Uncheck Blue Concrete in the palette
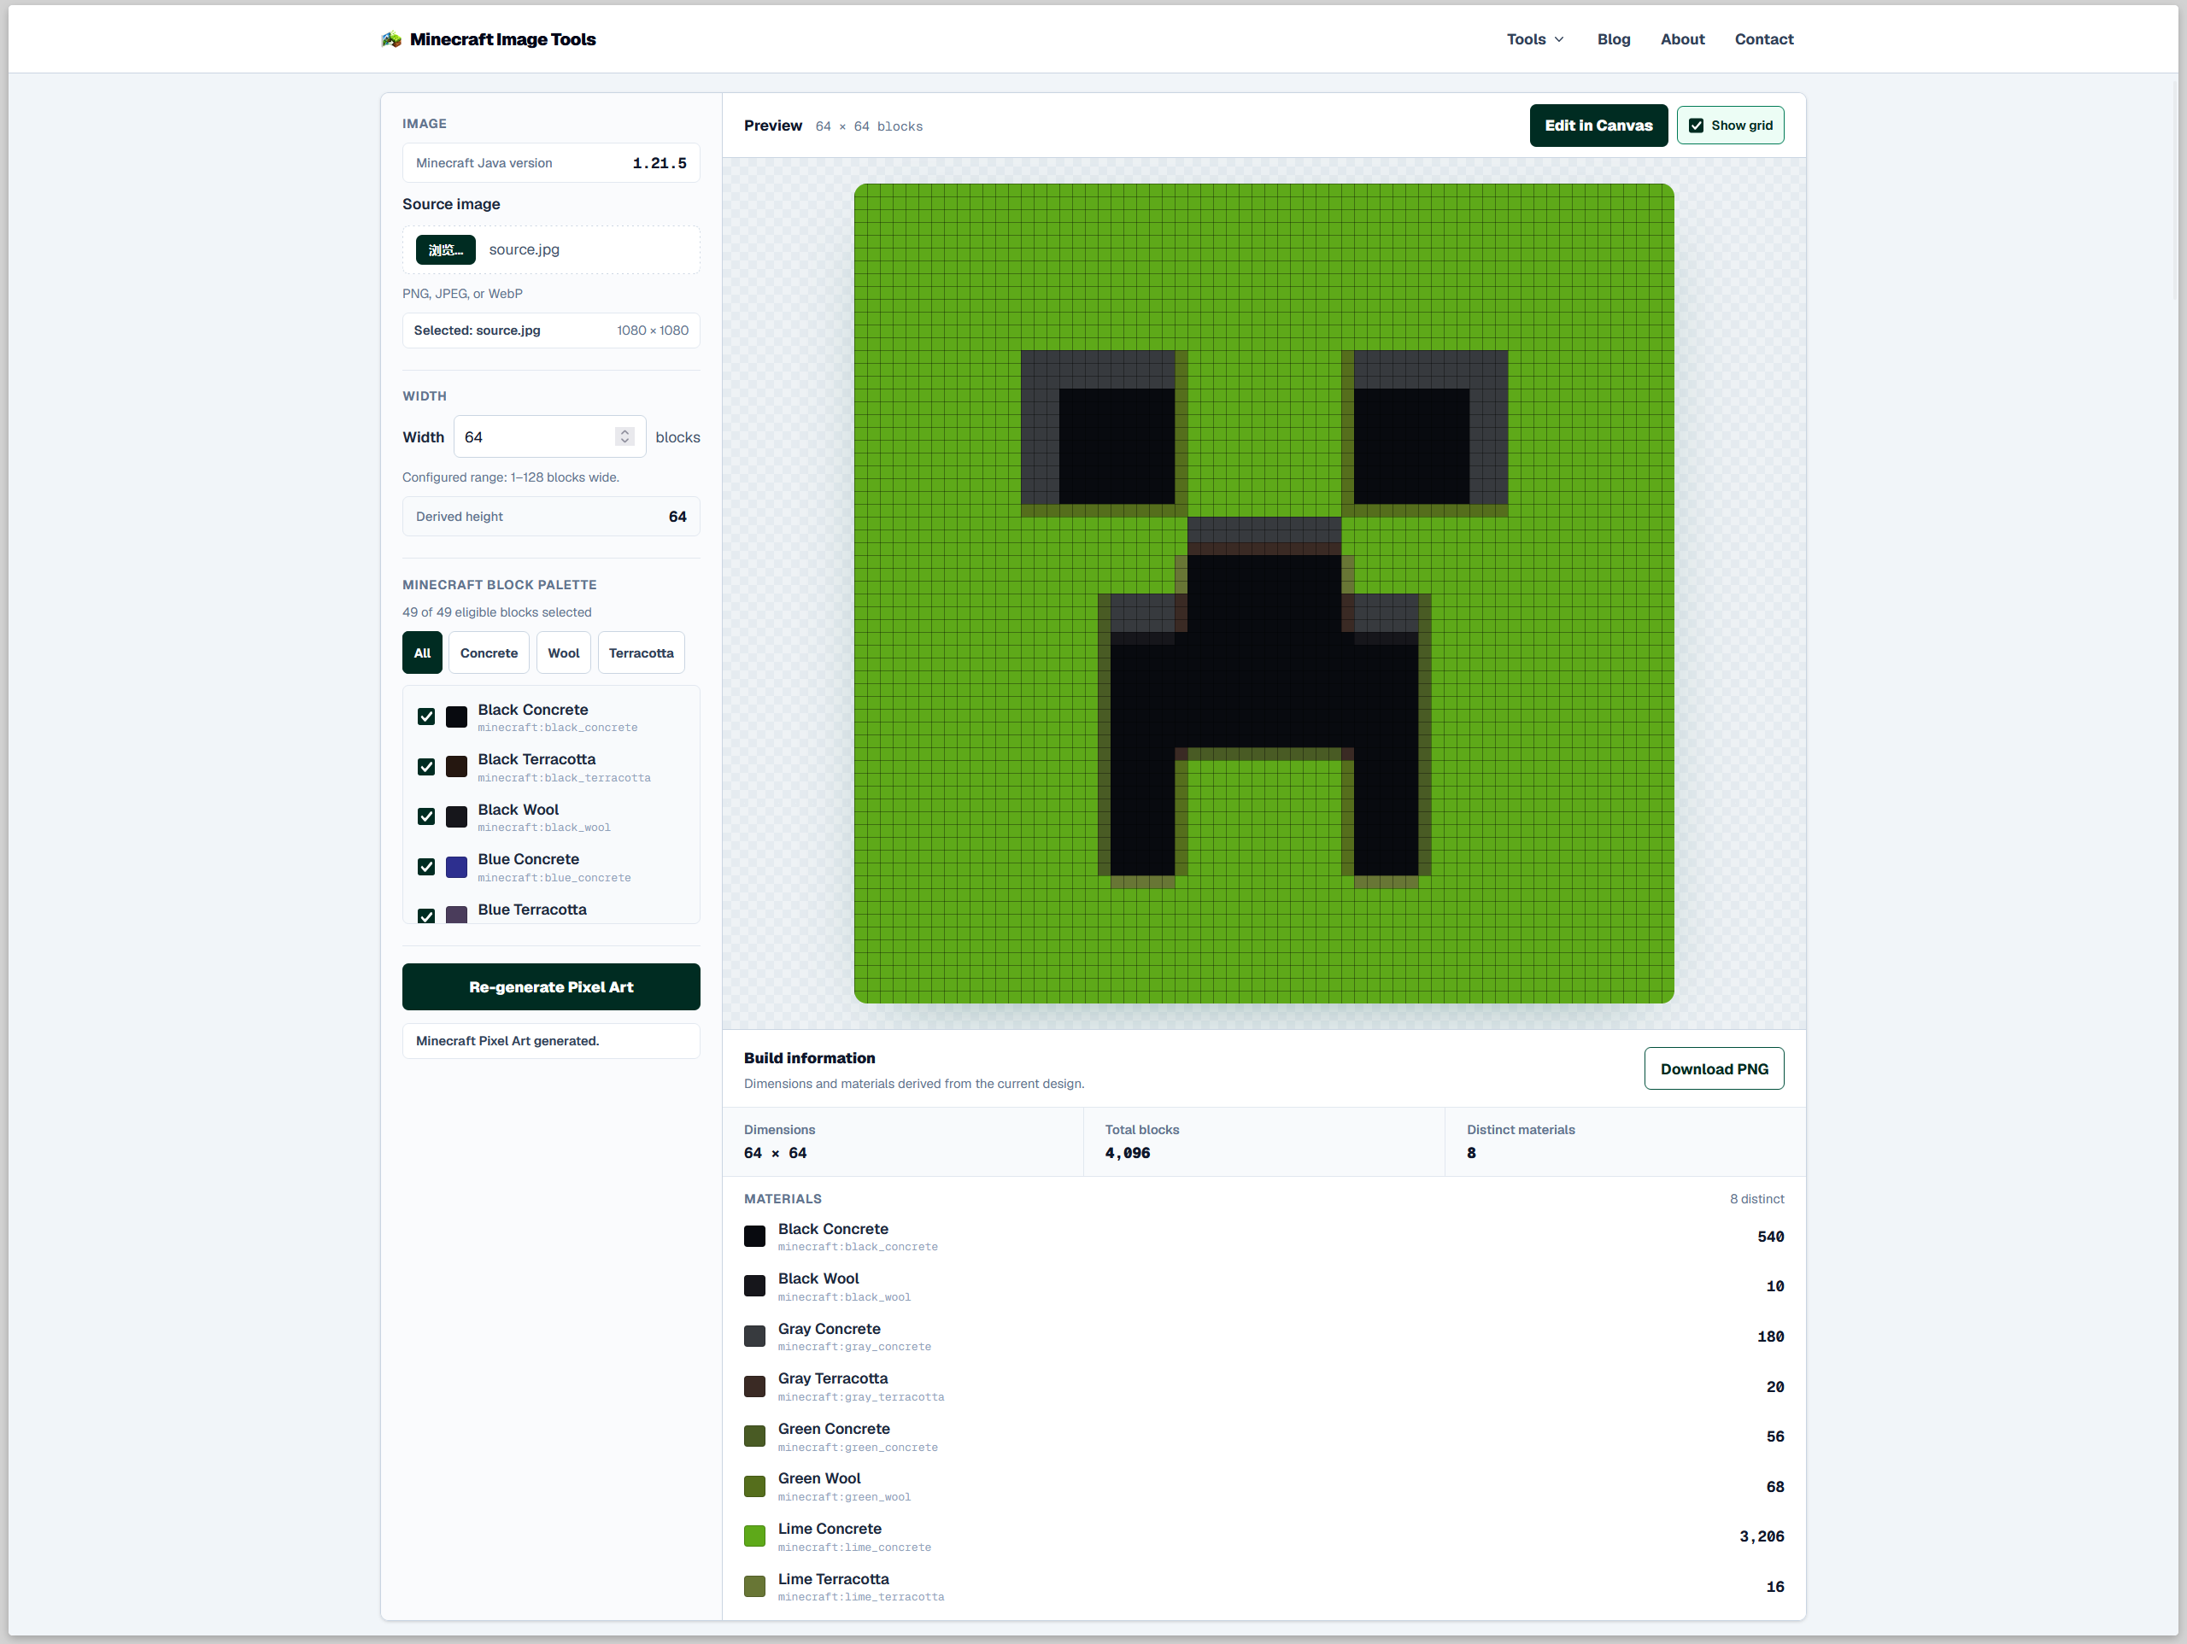The image size is (2187, 1644). click(426, 867)
